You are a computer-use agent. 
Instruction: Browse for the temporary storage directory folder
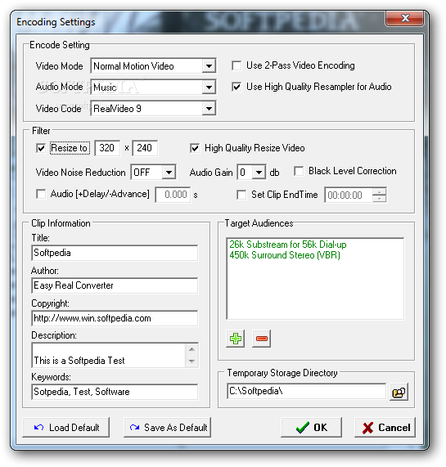(x=399, y=393)
